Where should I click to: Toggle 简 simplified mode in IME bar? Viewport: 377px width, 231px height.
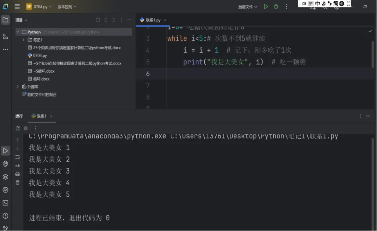tap(336, 4)
